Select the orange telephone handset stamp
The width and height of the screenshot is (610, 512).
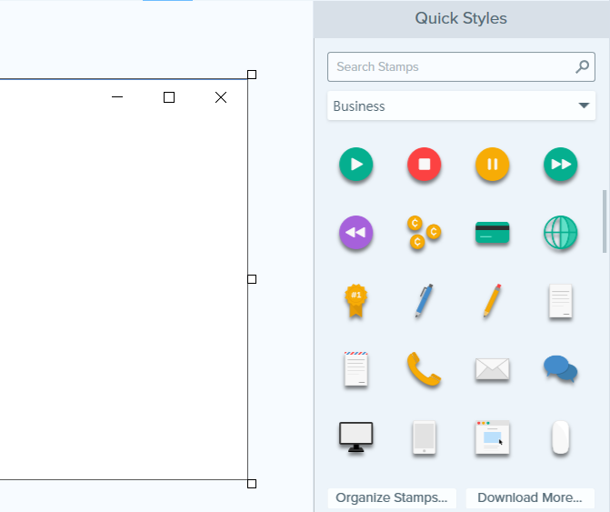424,369
